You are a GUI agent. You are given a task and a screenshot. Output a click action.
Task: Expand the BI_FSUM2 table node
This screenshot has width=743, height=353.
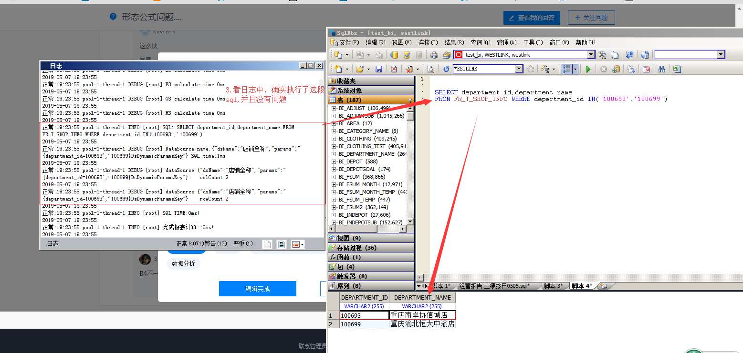(334, 207)
